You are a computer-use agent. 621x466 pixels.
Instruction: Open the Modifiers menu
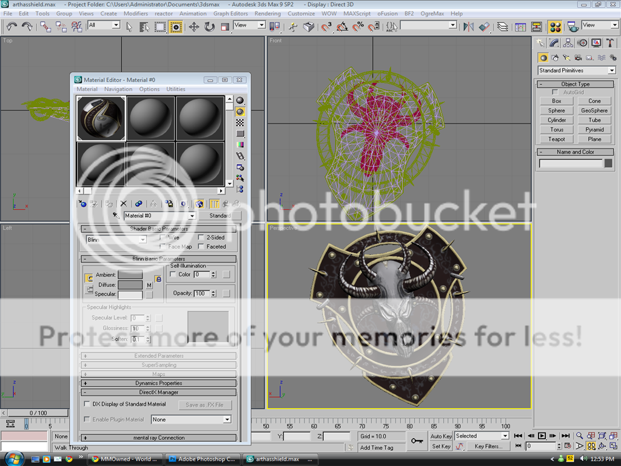pos(135,13)
